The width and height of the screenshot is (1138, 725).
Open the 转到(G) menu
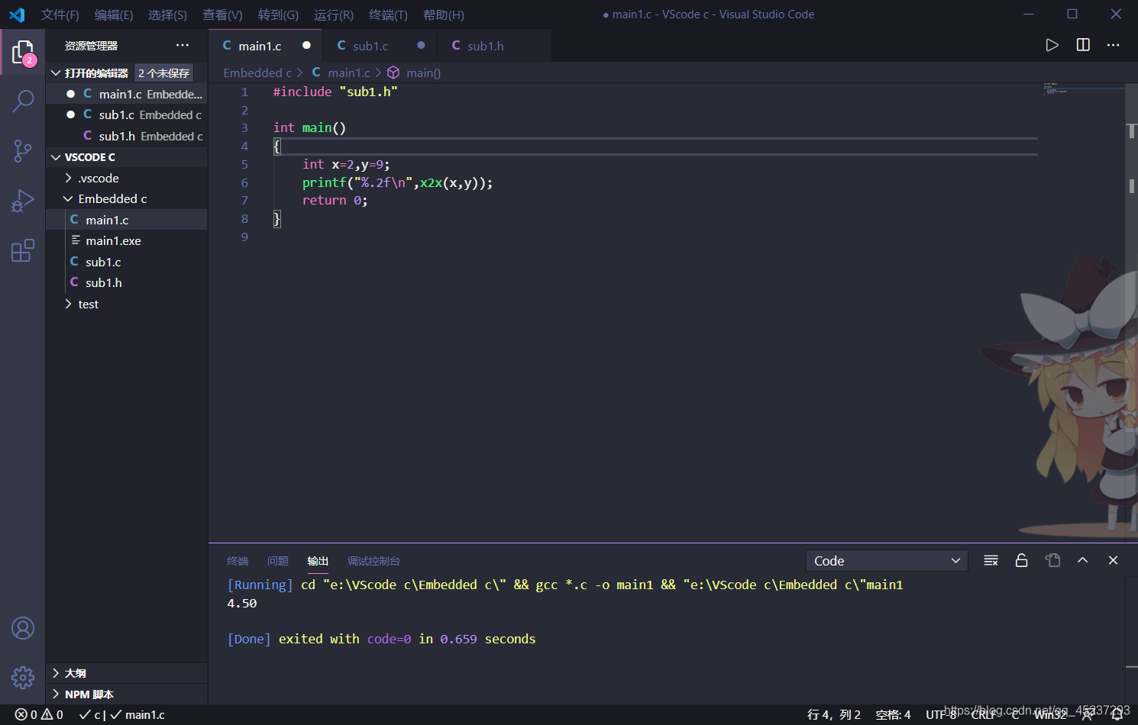click(x=278, y=14)
